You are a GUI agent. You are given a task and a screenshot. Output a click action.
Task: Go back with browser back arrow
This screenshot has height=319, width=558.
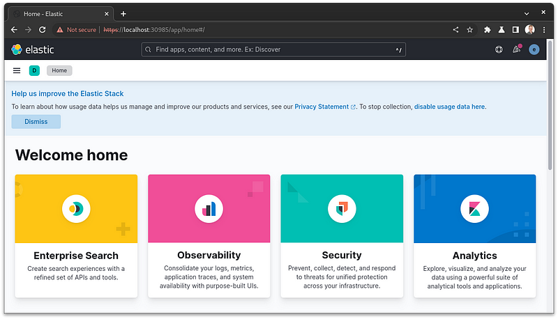pyautogui.click(x=14, y=30)
